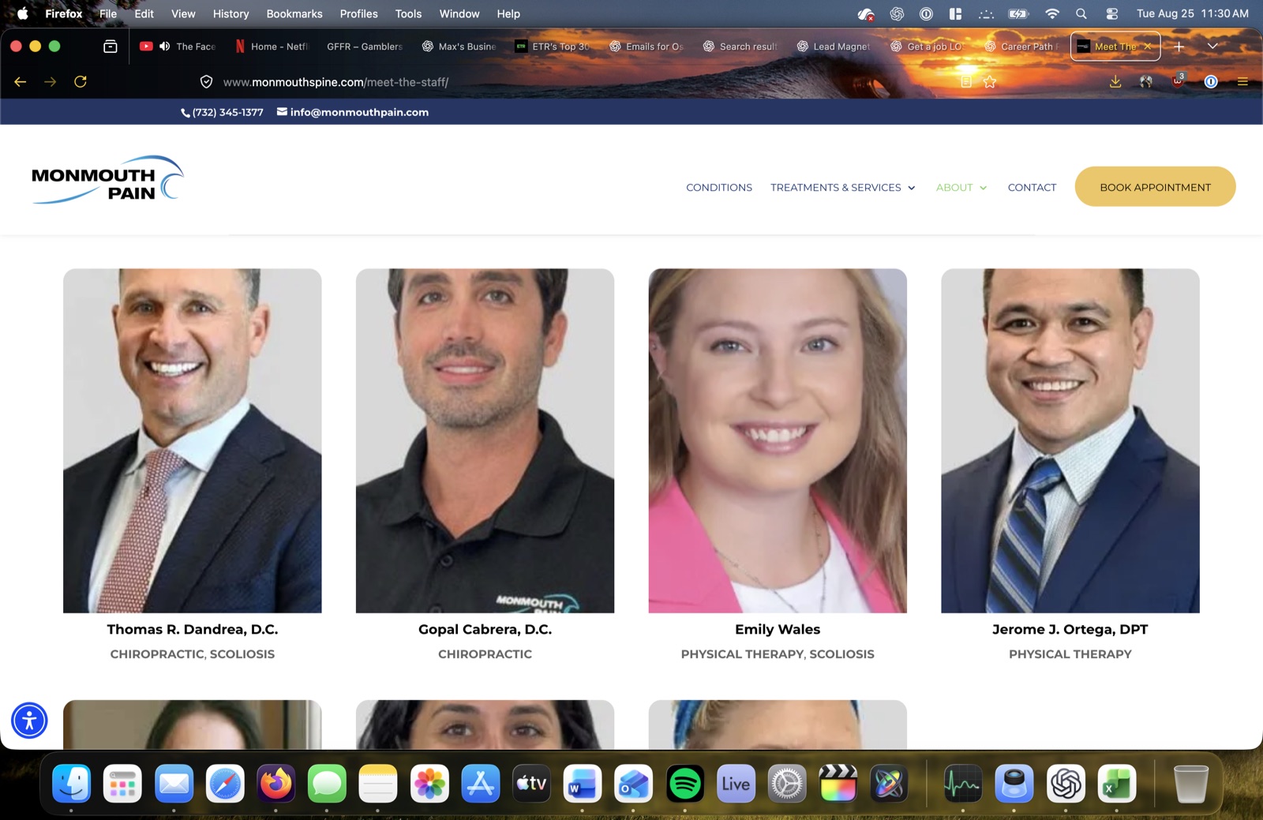Click Thomas R. Dandrea staff photo
The height and width of the screenshot is (820, 1263).
point(193,440)
